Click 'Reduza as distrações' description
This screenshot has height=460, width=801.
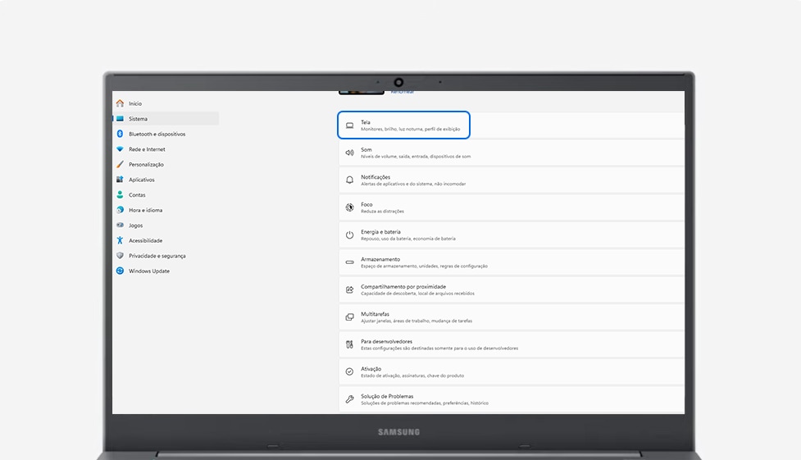(383, 211)
